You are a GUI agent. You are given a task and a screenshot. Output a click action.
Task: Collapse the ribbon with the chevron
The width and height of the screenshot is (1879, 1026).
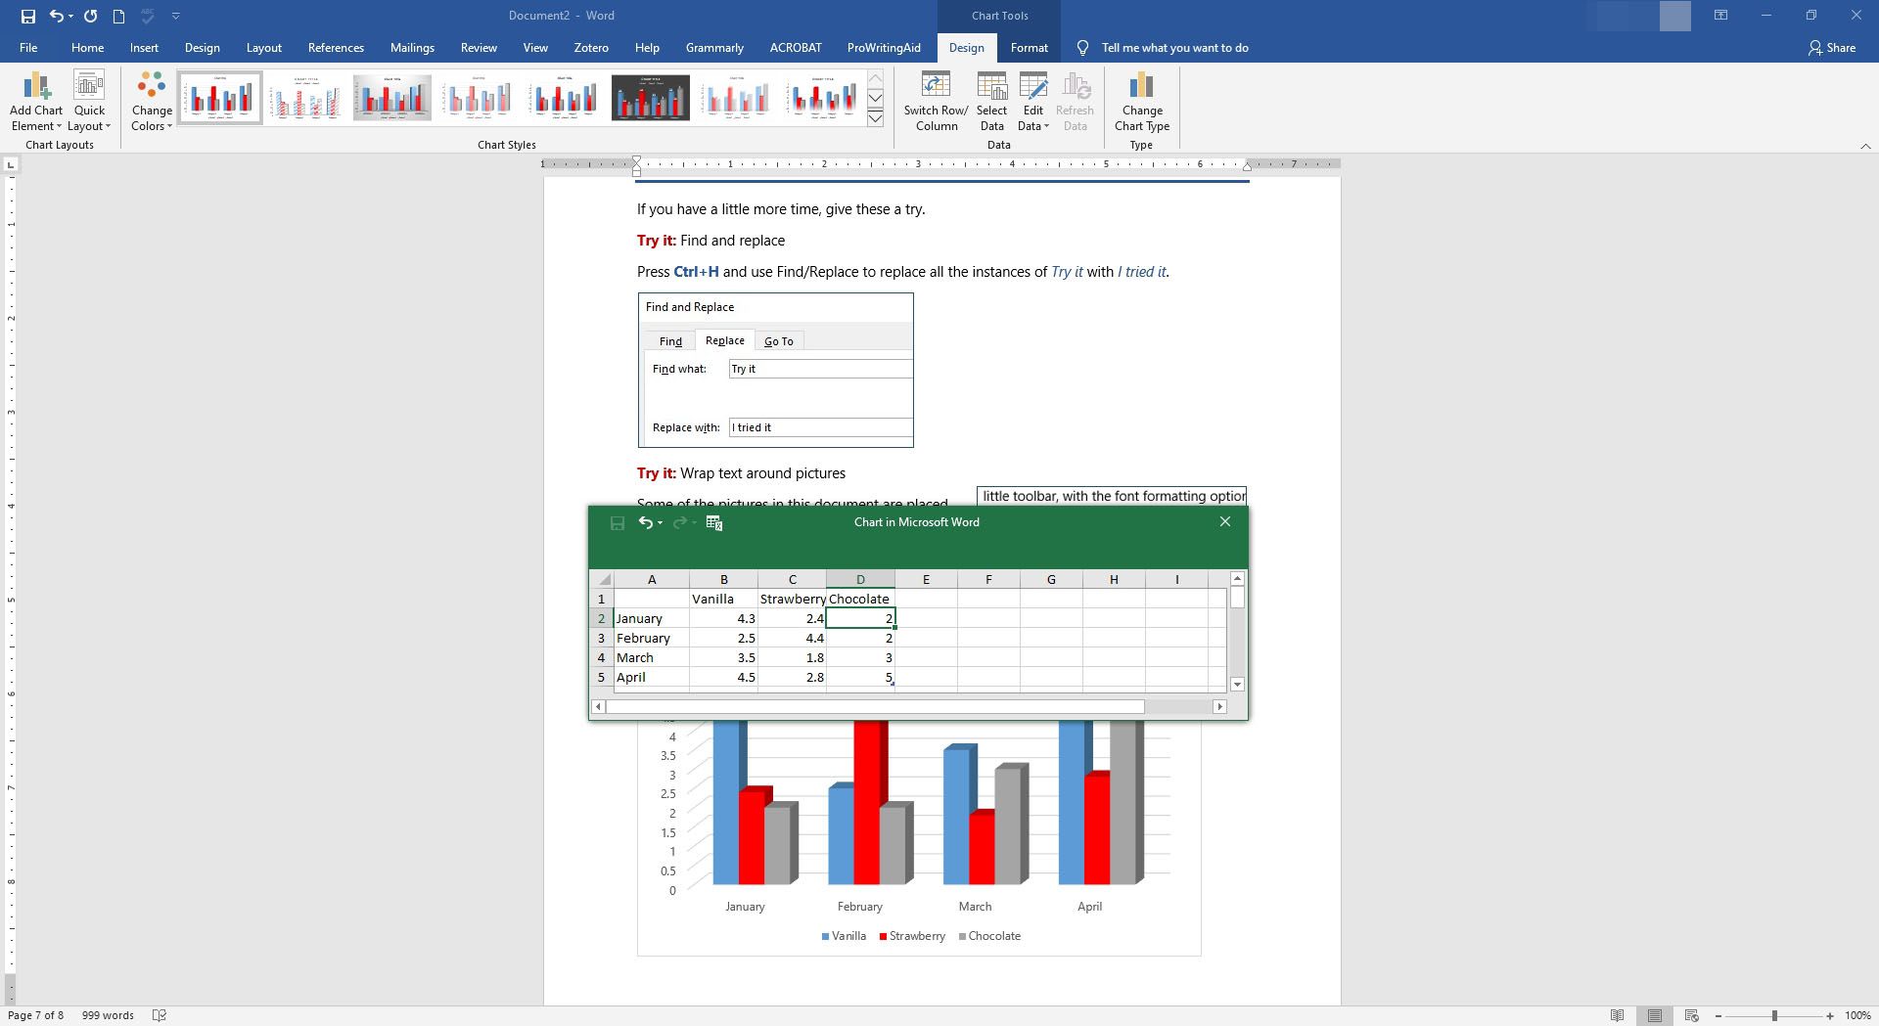[1865, 146]
